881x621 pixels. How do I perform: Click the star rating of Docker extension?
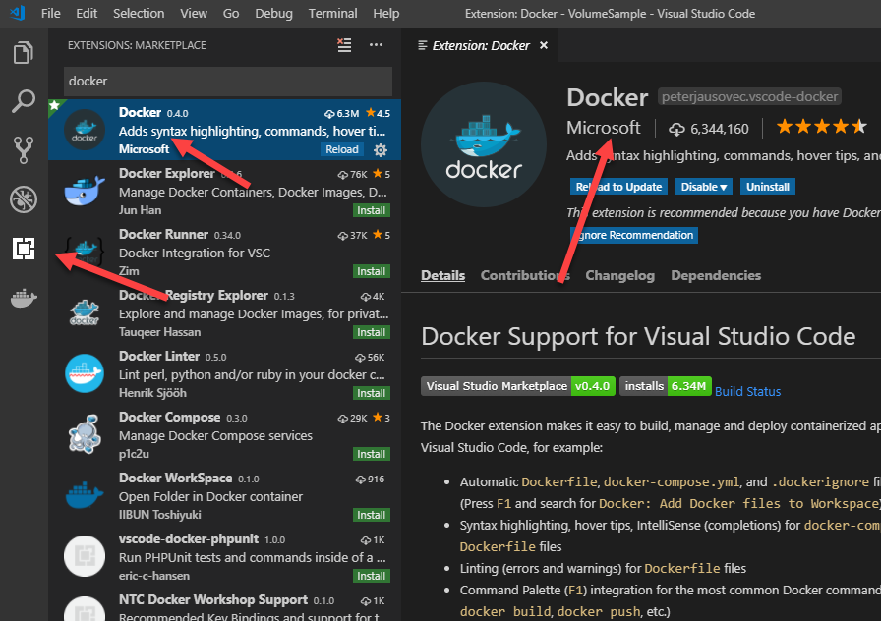pyautogui.click(x=821, y=127)
